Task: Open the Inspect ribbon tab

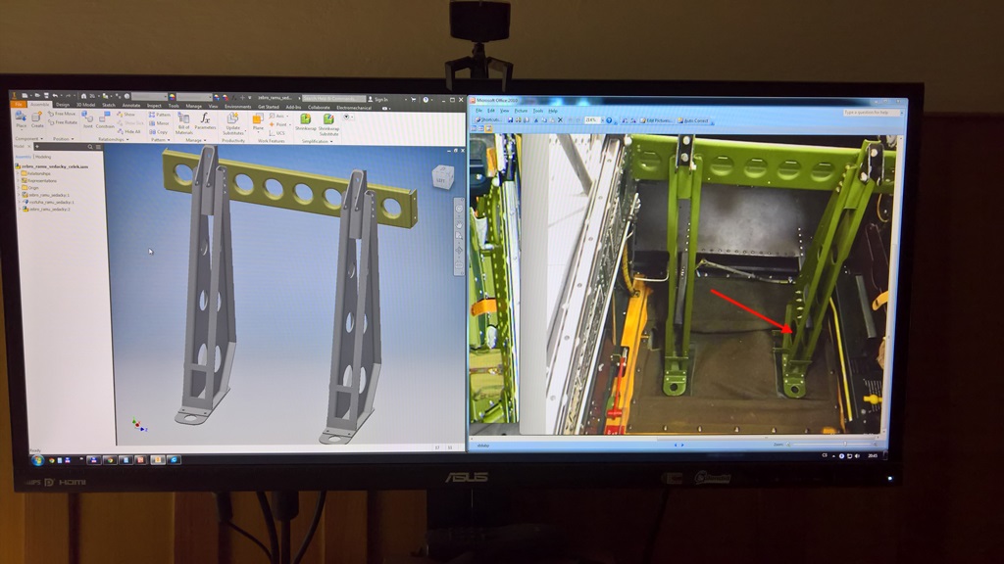Action: click(x=154, y=106)
